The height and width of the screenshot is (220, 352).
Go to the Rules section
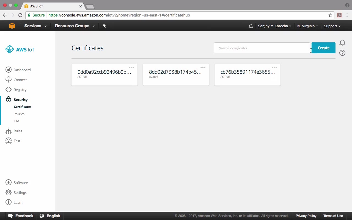pyautogui.click(x=18, y=131)
